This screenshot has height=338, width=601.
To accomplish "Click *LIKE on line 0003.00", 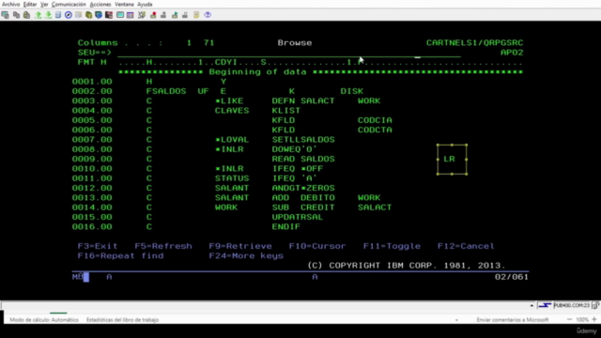I will point(229,100).
